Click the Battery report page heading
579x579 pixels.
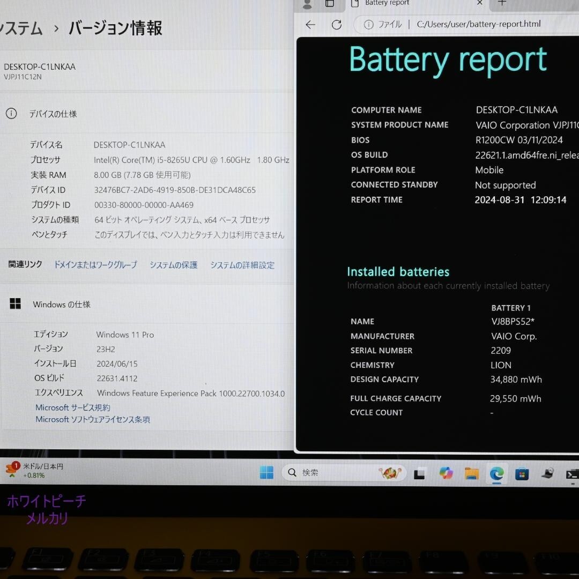tap(448, 60)
